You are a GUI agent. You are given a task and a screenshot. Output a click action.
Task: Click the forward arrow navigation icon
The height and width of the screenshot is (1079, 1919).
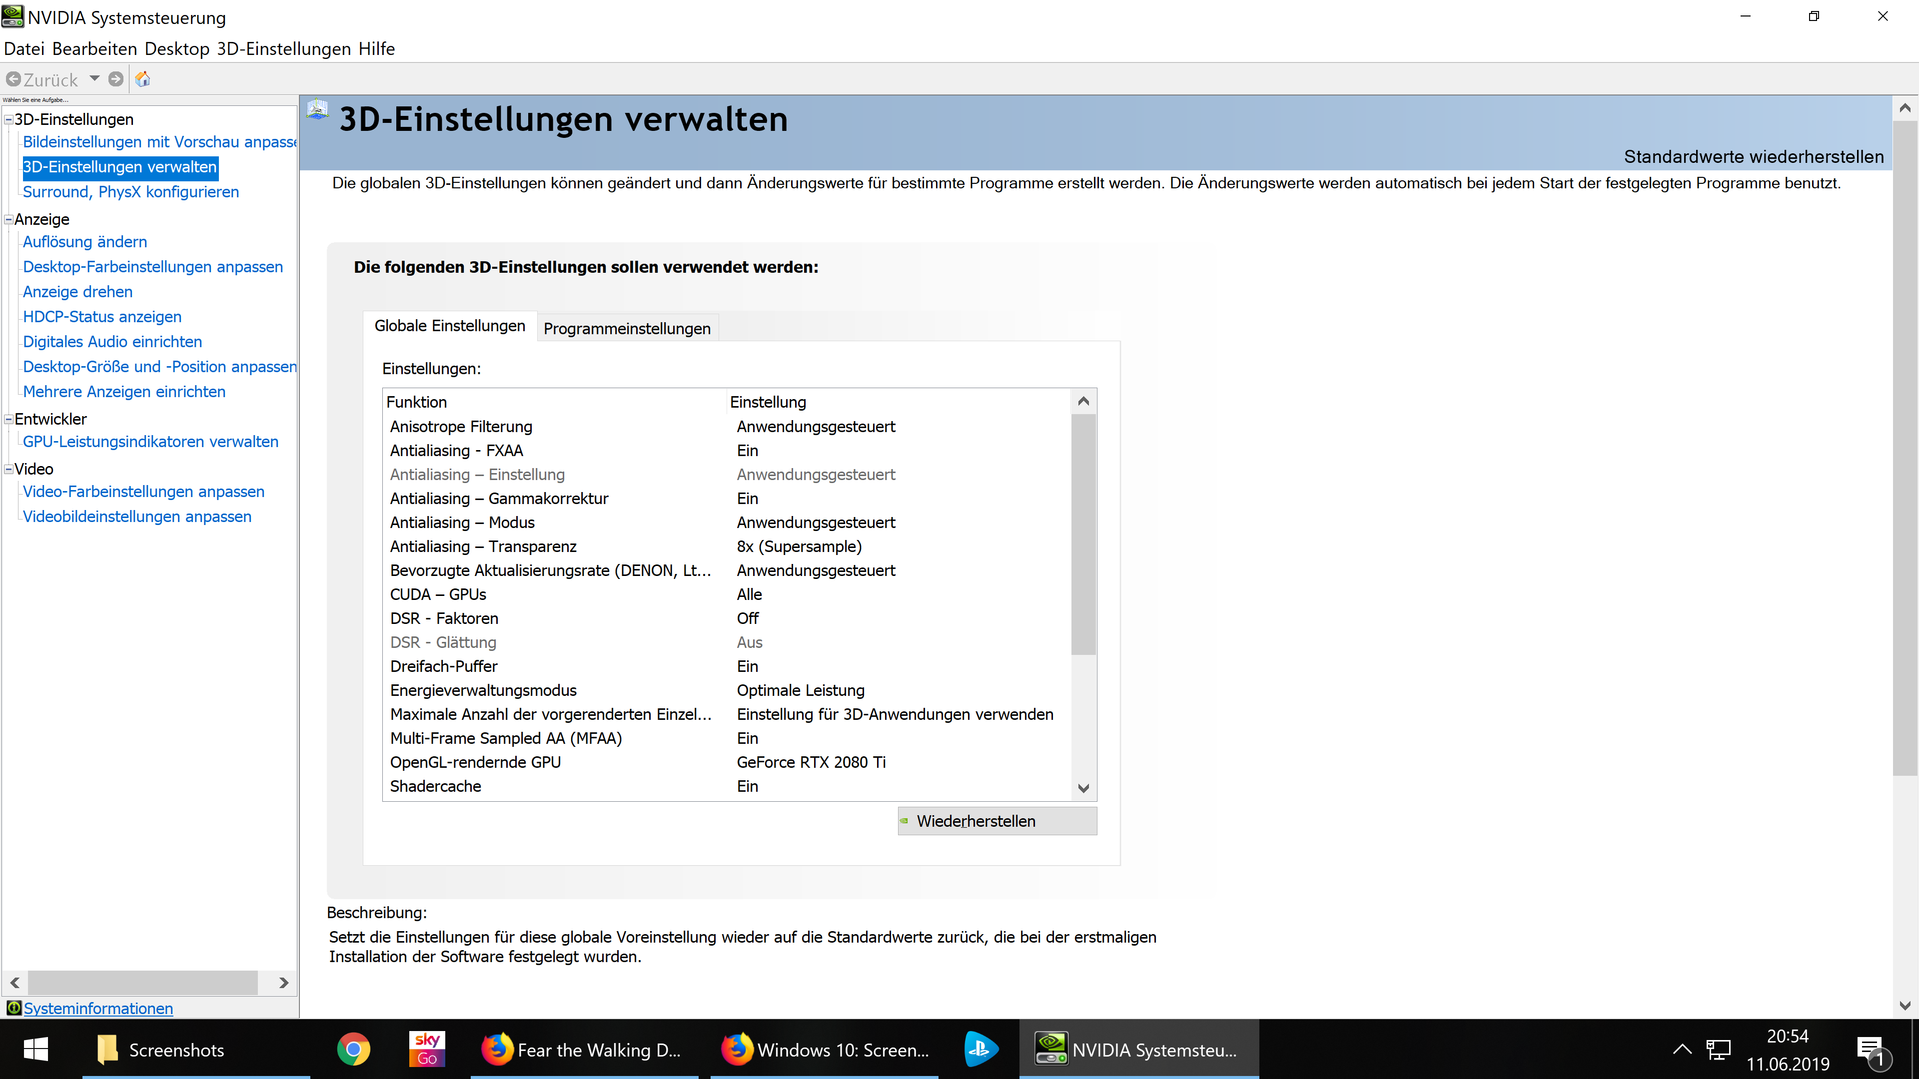[x=115, y=79]
